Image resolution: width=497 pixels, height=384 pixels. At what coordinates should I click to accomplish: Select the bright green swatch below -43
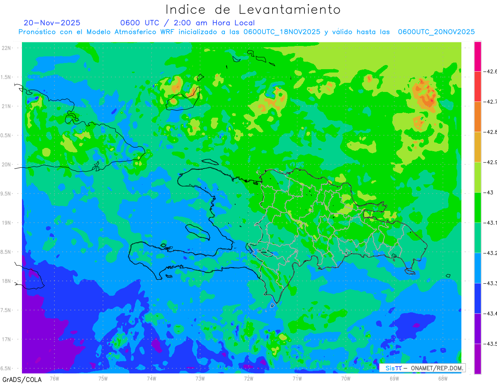tap(478, 208)
